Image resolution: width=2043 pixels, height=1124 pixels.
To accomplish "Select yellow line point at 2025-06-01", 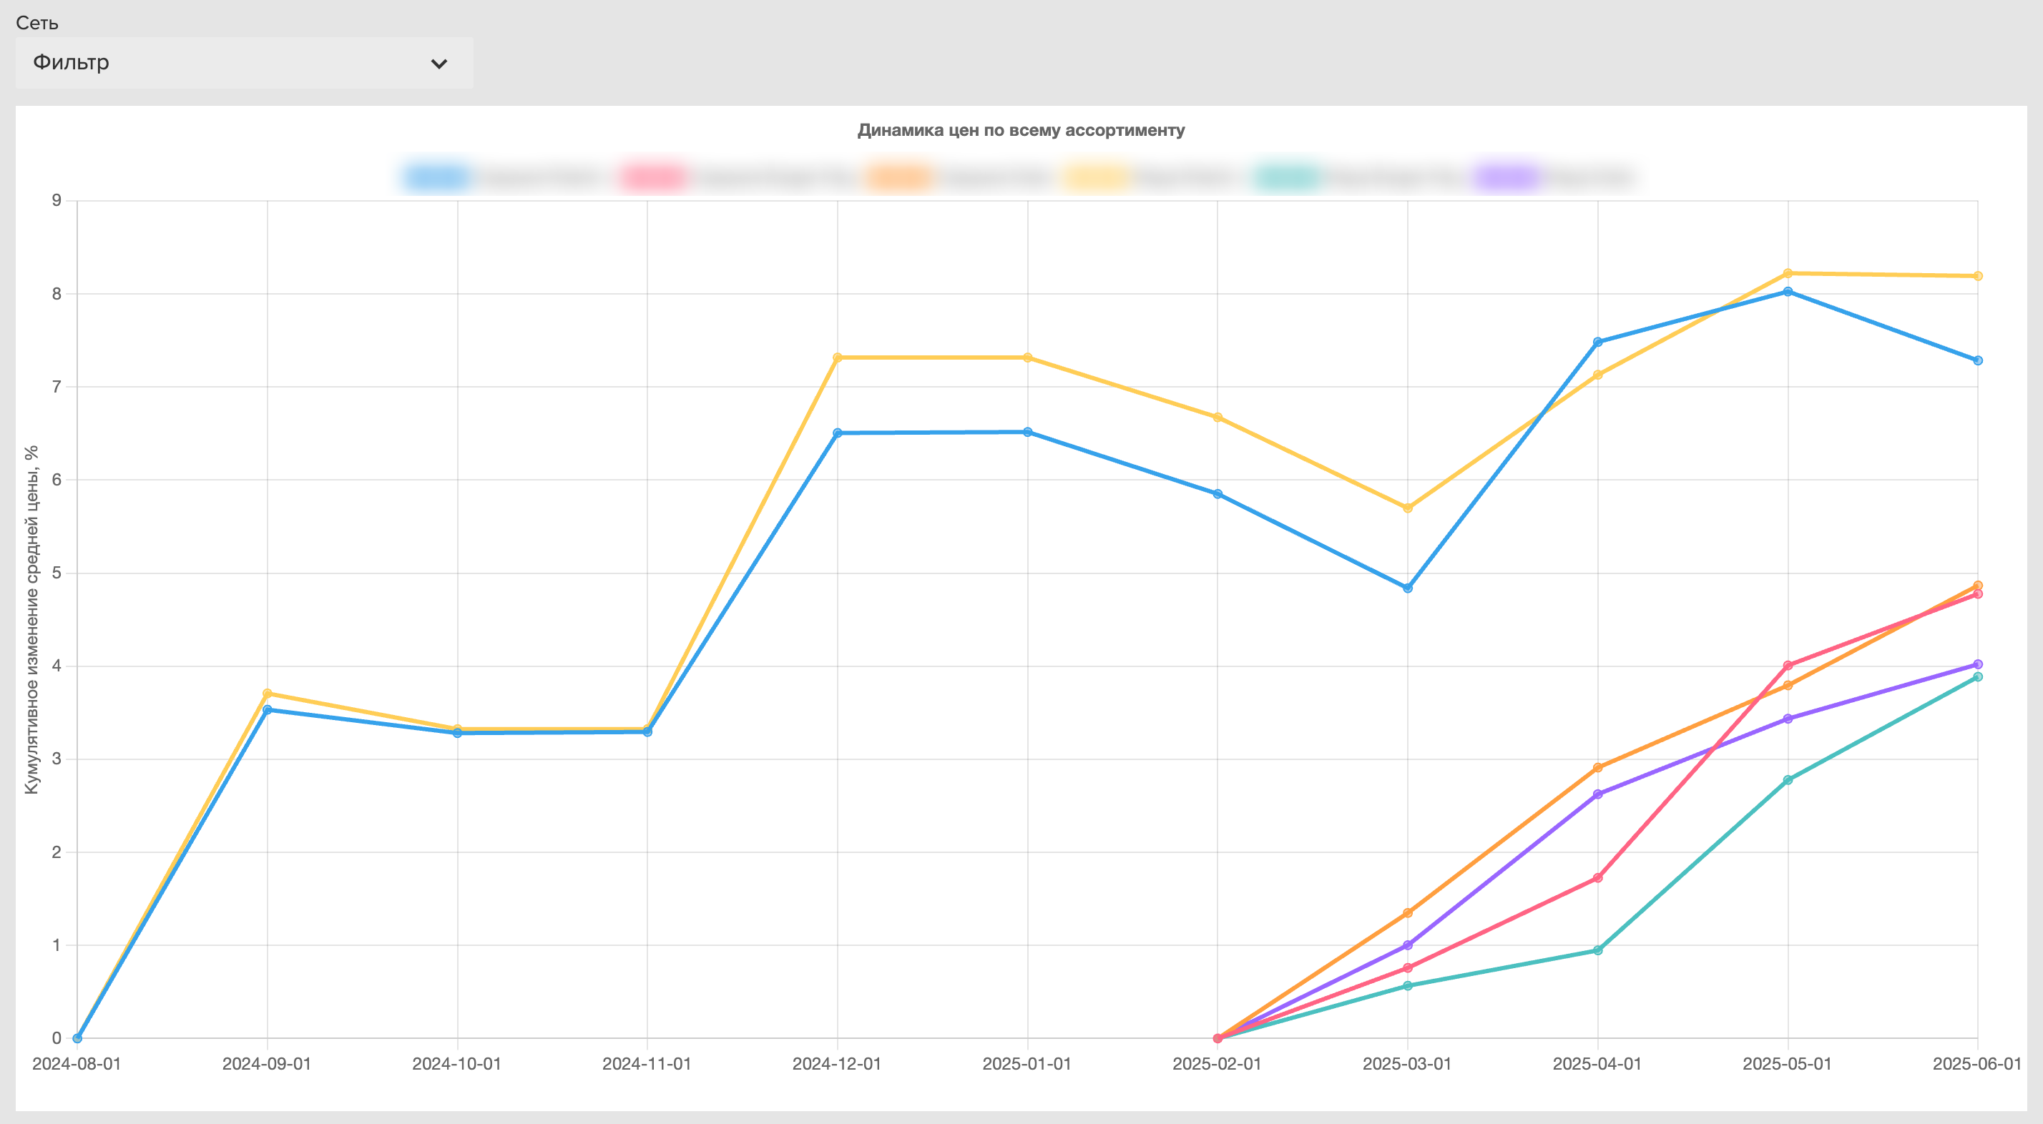I will [1978, 276].
